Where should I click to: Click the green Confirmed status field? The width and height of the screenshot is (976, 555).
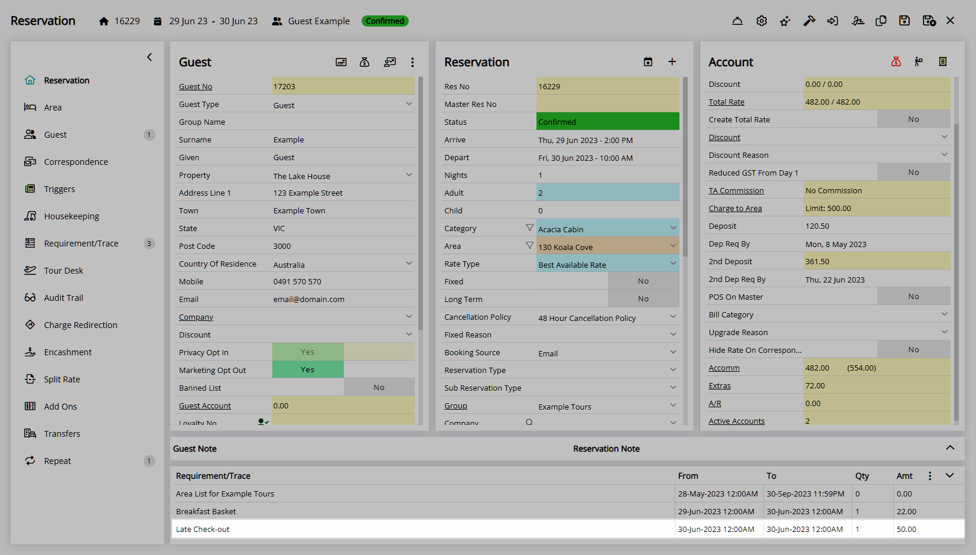coord(608,121)
